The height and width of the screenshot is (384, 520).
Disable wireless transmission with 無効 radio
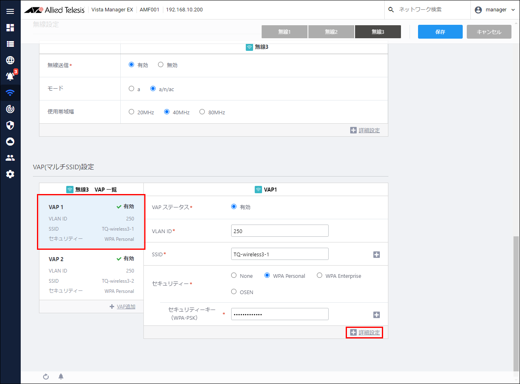[160, 65]
